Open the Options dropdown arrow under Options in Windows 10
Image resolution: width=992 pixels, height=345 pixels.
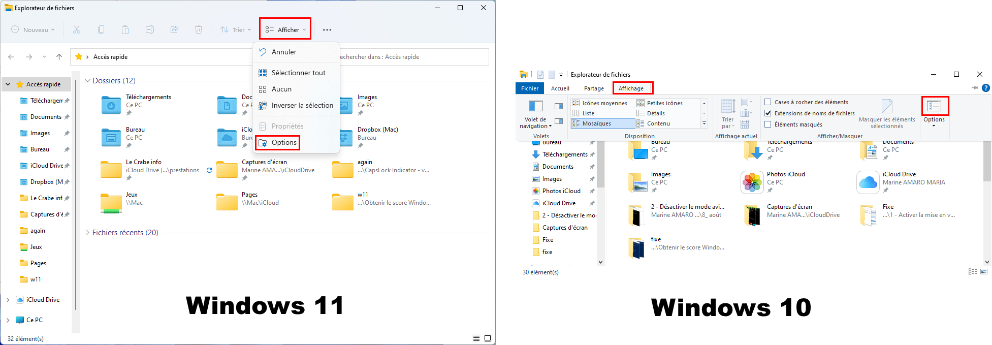pyautogui.click(x=934, y=126)
